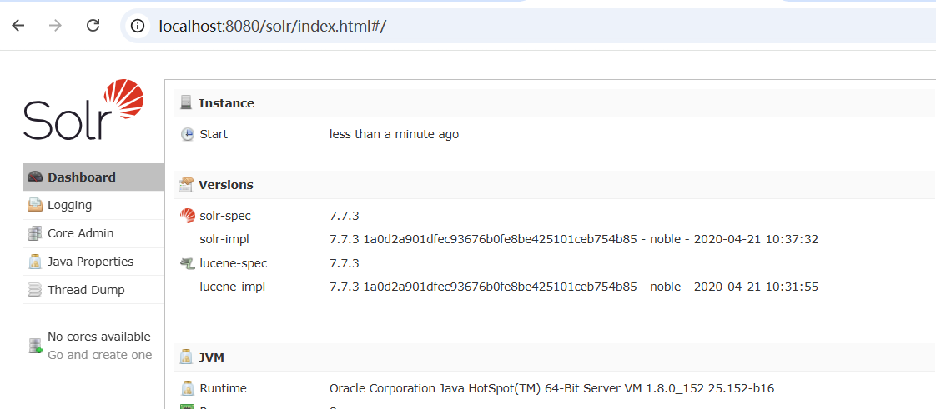The image size is (936, 409).
Task: Click the No cores available server icon
Action: [x=35, y=345]
